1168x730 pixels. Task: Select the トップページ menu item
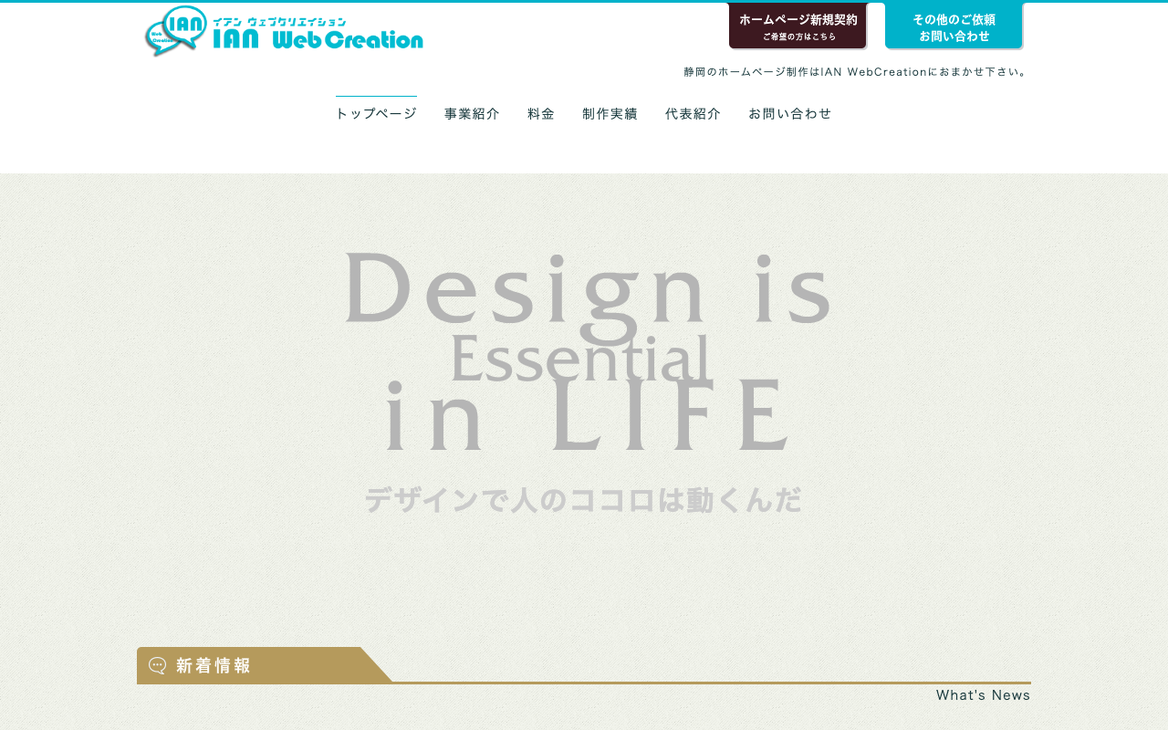click(x=376, y=114)
